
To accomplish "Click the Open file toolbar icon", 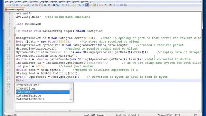I will click(9, 5).
